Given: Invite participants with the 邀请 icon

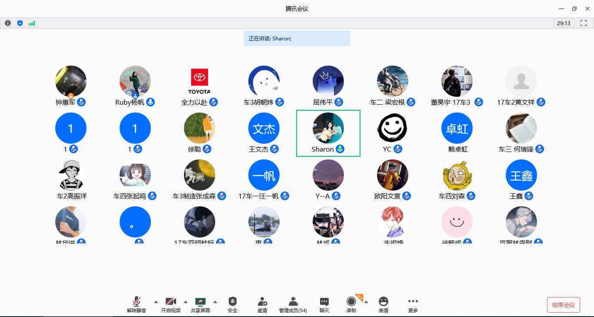Looking at the screenshot, I should tap(262, 304).
